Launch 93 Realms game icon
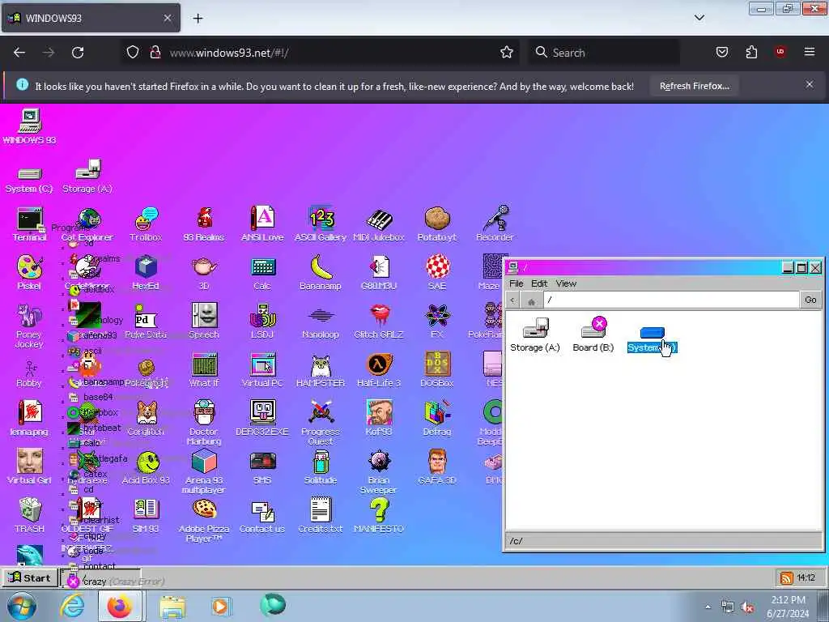The height and width of the screenshot is (622, 829). tap(204, 224)
